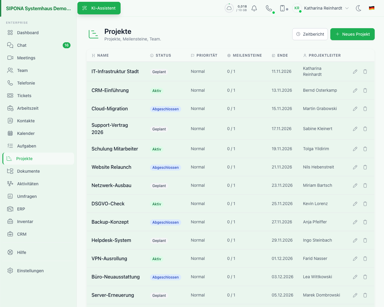The image size is (384, 307).
Task: Click the mobile device icon in header
Action: point(282,8)
